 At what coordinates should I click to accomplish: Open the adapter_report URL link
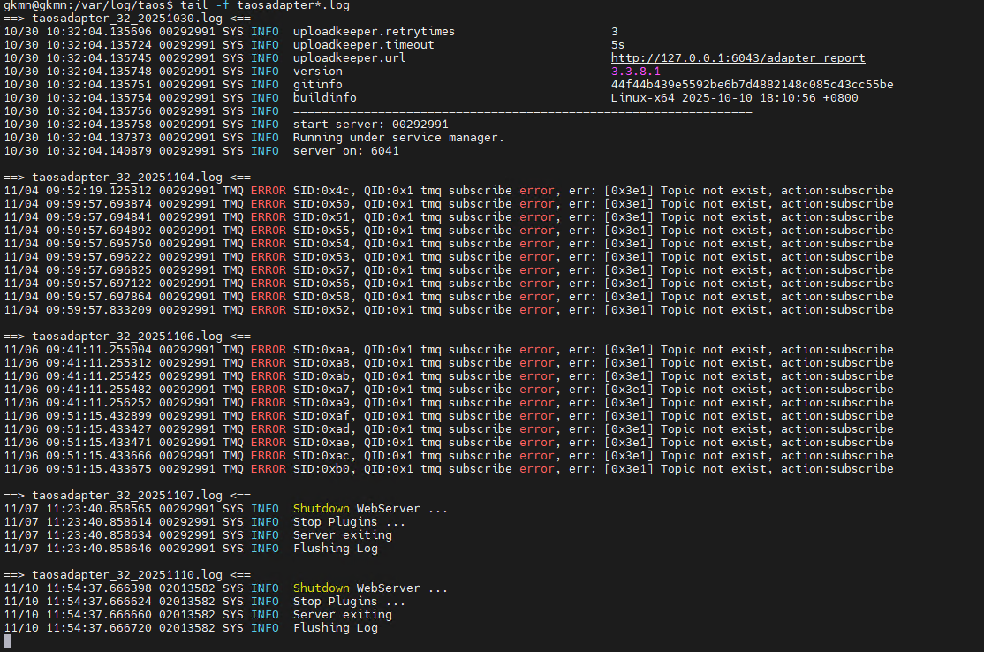(x=738, y=58)
